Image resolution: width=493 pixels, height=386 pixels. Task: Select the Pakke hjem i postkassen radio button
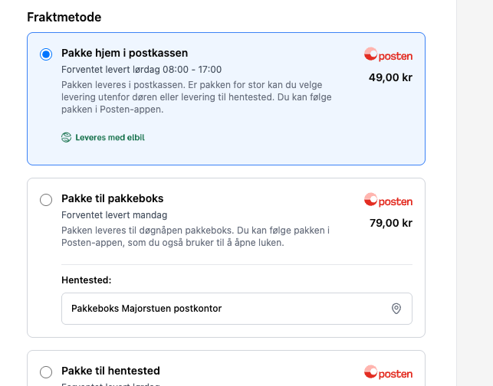click(x=46, y=54)
